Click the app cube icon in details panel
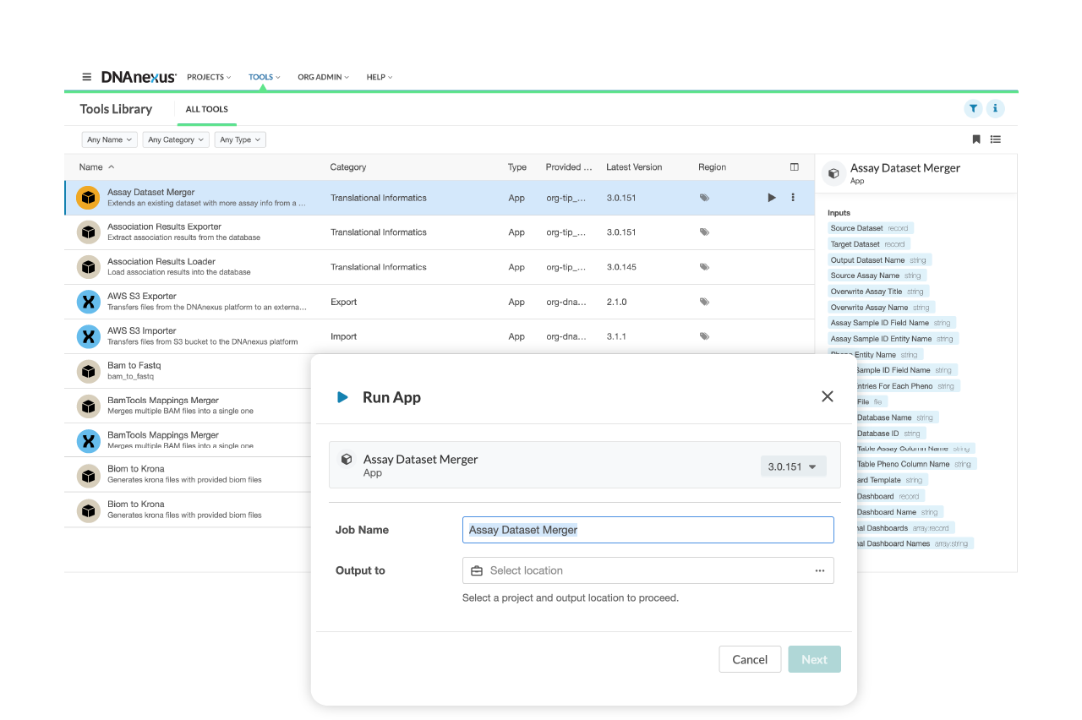Screen dimensions: 1082x720 coord(833,173)
